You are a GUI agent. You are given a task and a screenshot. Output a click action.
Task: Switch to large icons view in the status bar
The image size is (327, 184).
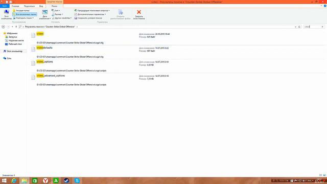pyautogui.click(x=324, y=175)
